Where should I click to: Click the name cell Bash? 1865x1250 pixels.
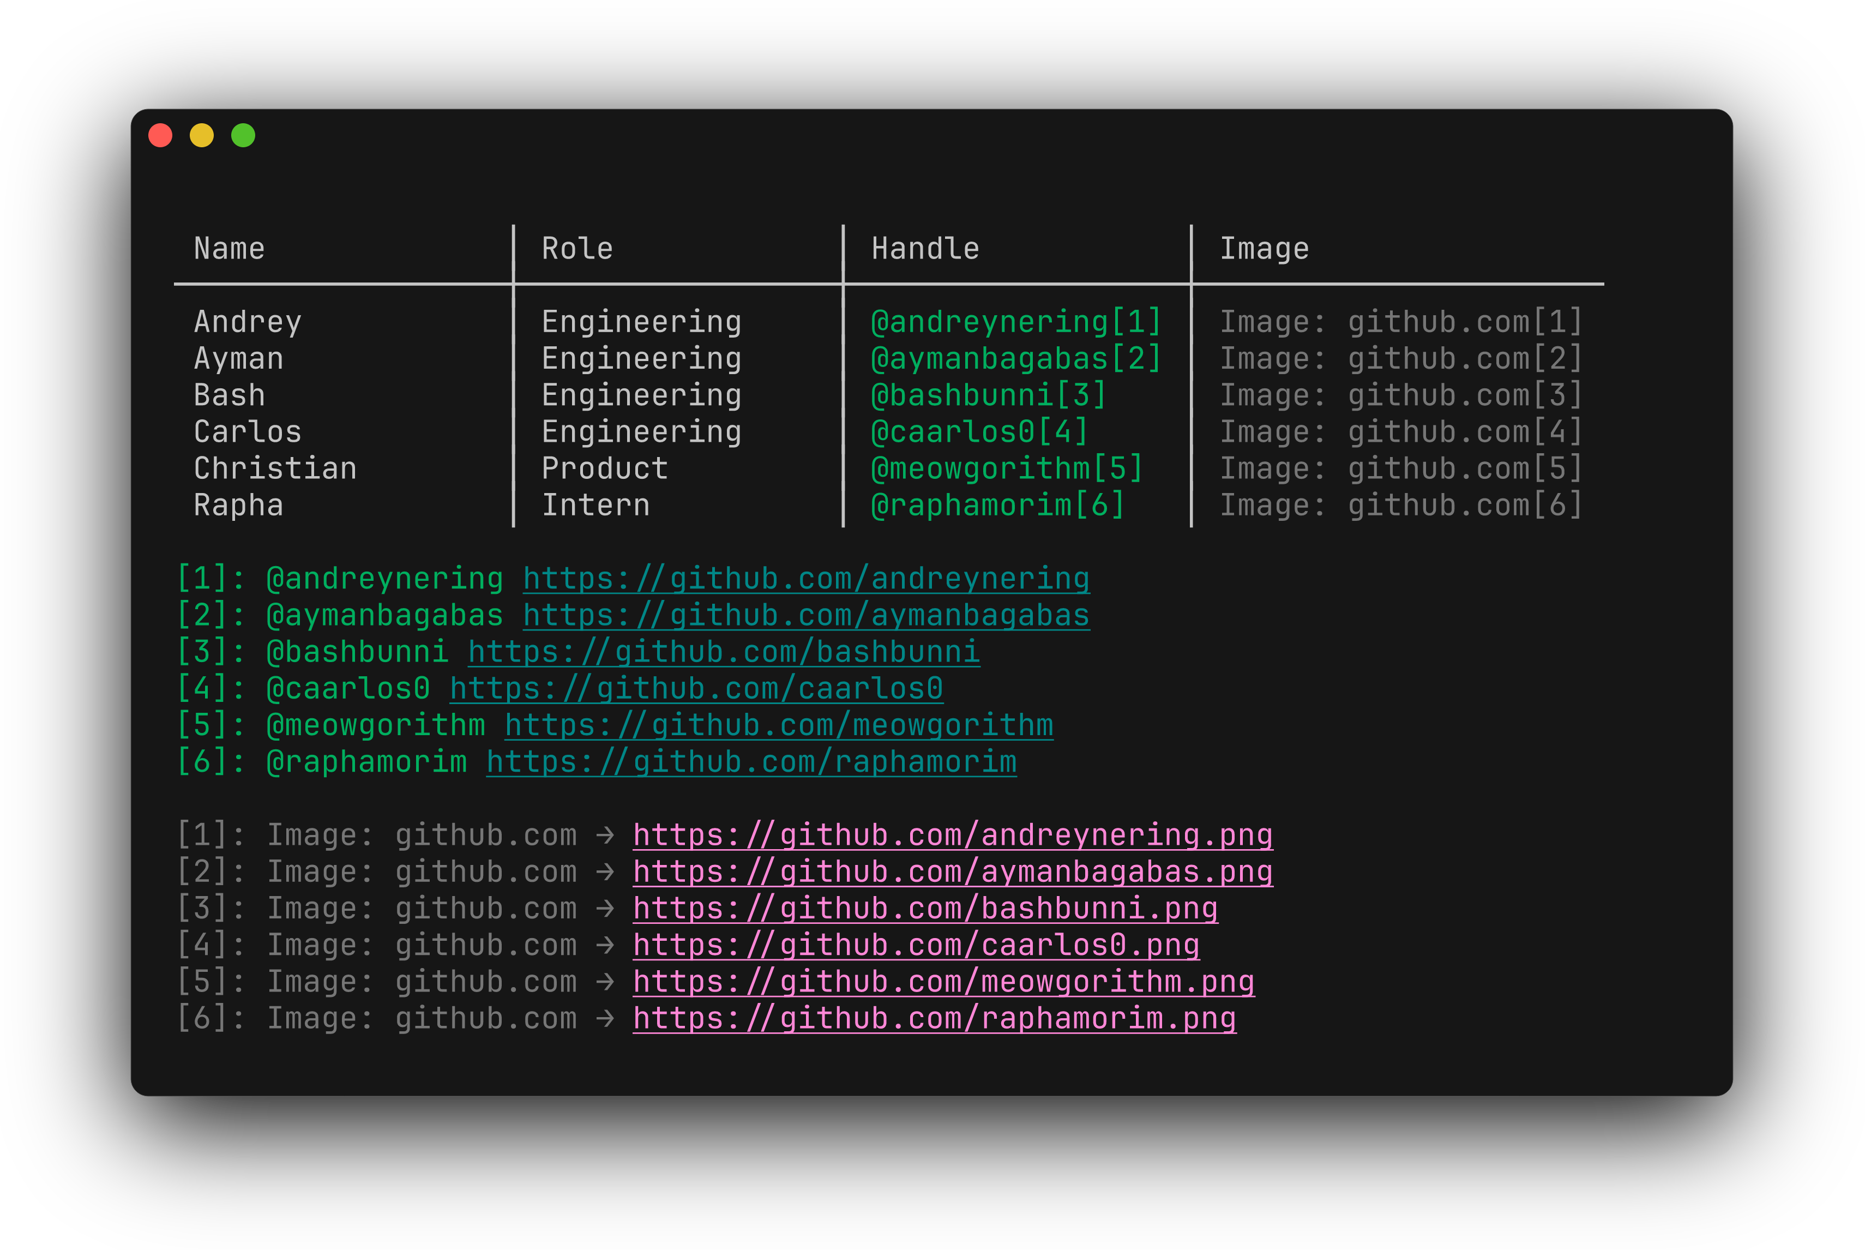[230, 395]
